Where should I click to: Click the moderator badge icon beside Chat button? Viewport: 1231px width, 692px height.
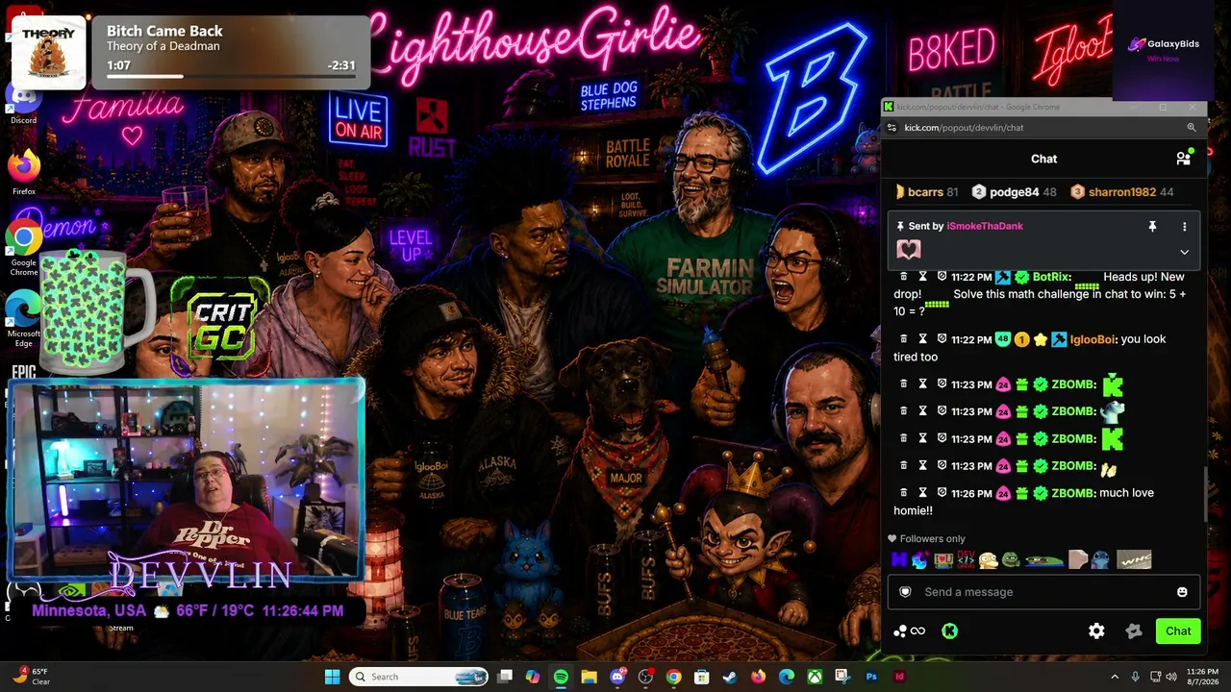pos(1133,631)
